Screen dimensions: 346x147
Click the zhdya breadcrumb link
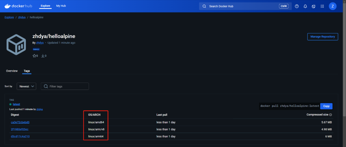(x=22, y=17)
